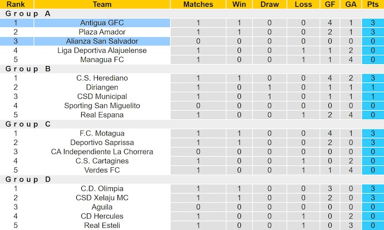The image size is (384, 230).
Task: Select the Alianza San Salvador row
Action: (x=102, y=41)
